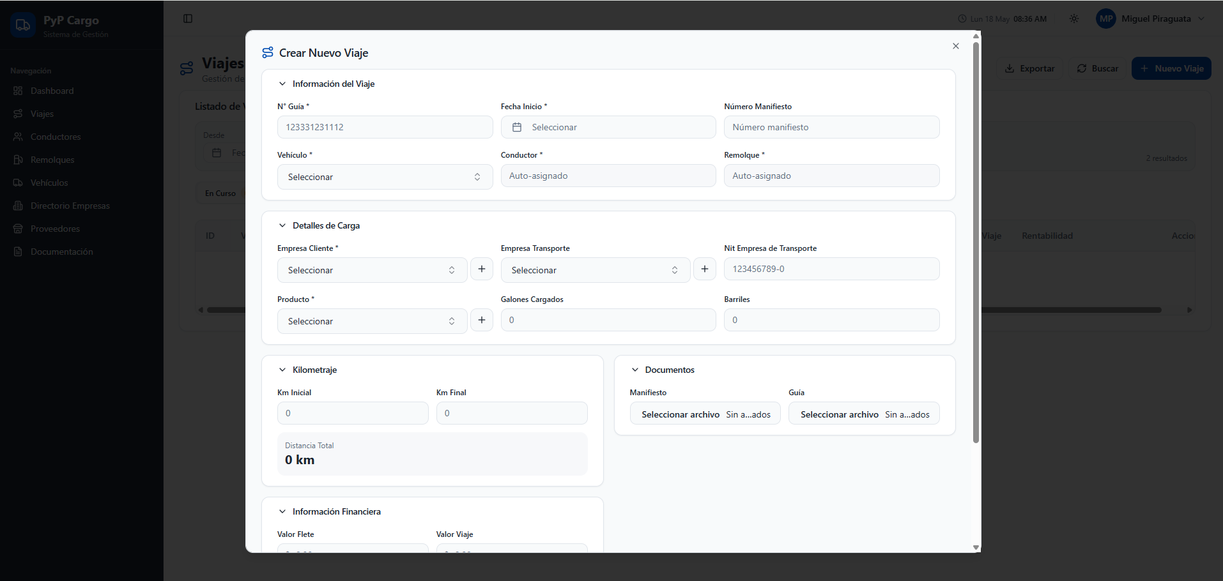Toggle the light/dark theme icon
This screenshot has width=1223, height=581.
coord(1074,19)
